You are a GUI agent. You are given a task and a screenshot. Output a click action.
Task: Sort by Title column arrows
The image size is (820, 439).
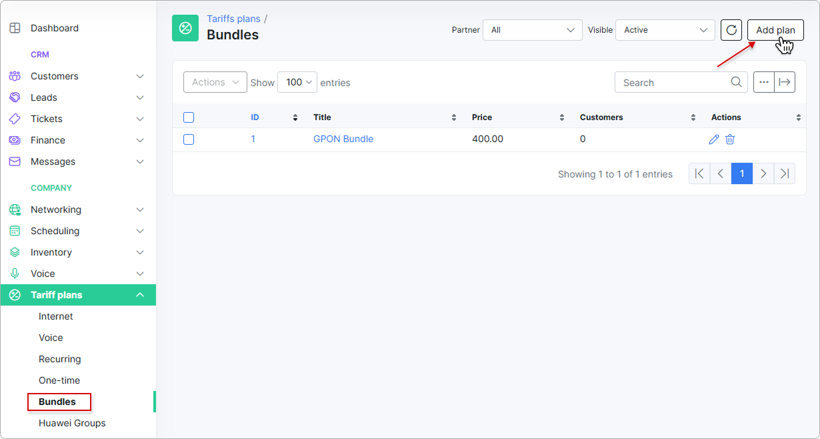point(454,117)
